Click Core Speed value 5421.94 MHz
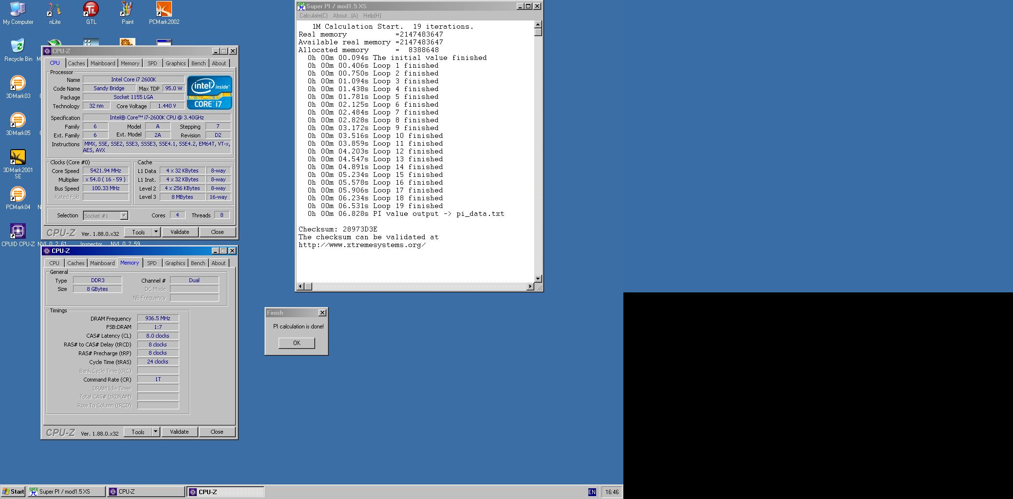This screenshot has height=499, width=1013. (x=106, y=171)
